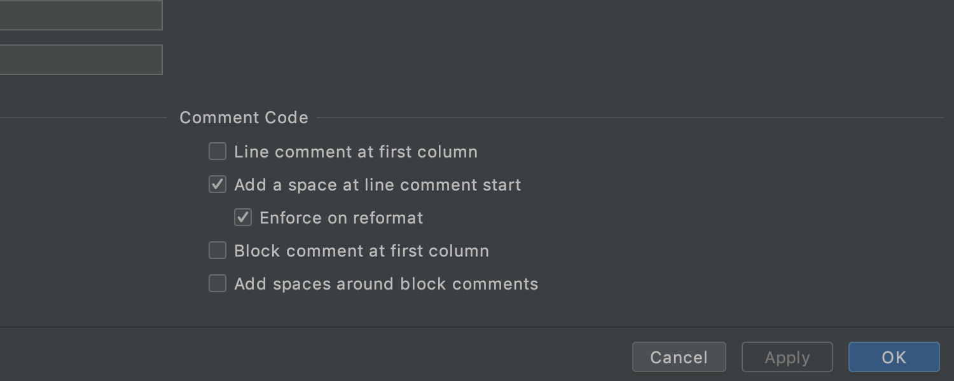The height and width of the screenshot is (381, 954).
Task: Click the Apply button
Action: (x=787, y=357)
